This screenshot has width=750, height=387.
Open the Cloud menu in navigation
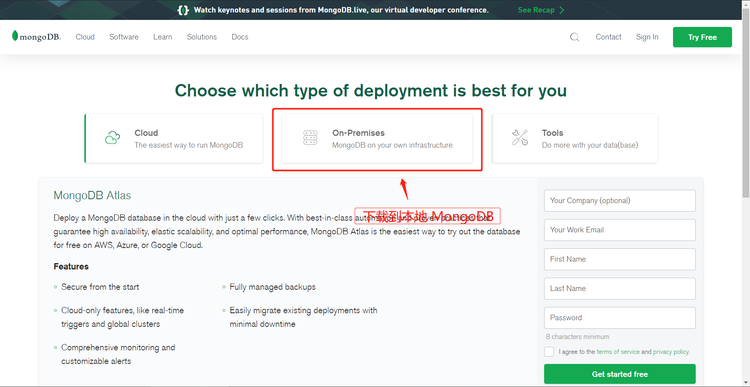click(x=85, y=37)
